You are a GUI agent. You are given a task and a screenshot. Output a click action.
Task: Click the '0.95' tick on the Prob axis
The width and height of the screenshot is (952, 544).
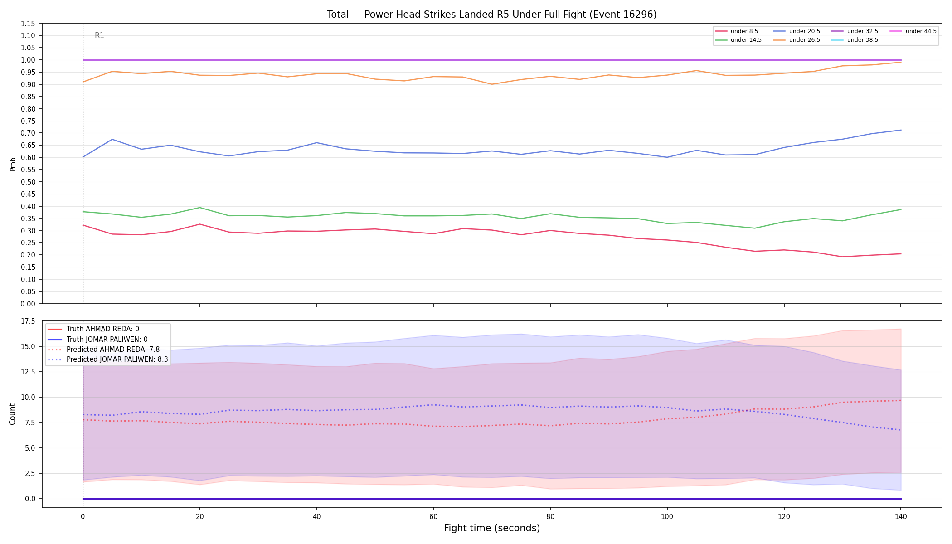pos(28,73)
